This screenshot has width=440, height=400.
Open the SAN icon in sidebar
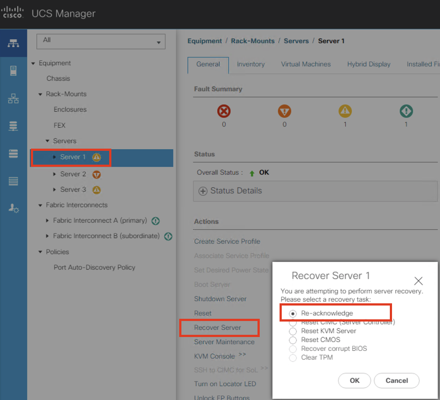pos(13,127)
